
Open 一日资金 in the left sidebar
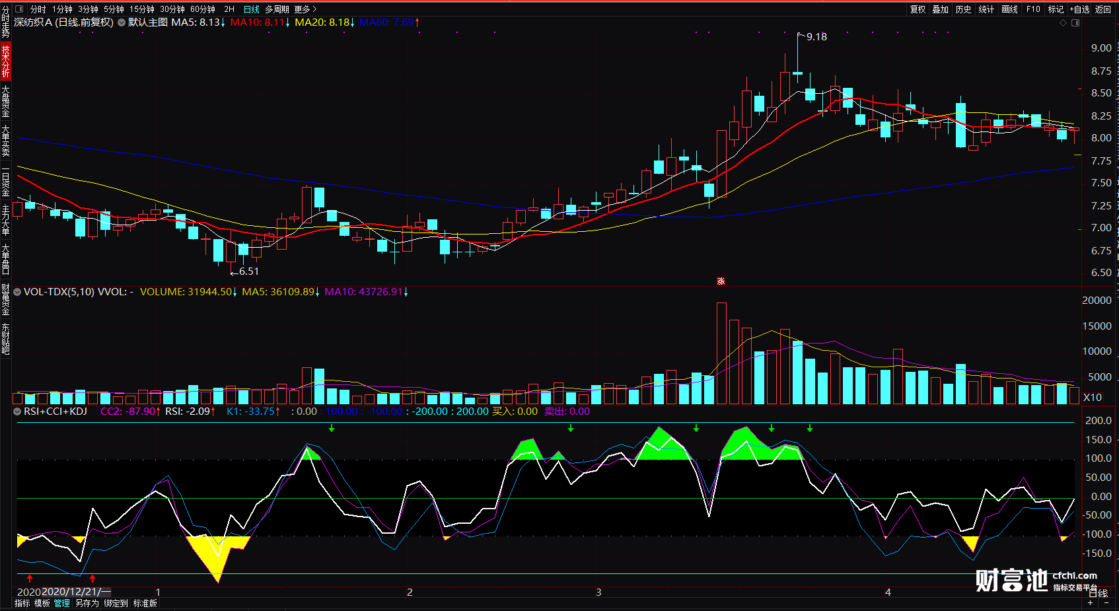tap(5, 182)
